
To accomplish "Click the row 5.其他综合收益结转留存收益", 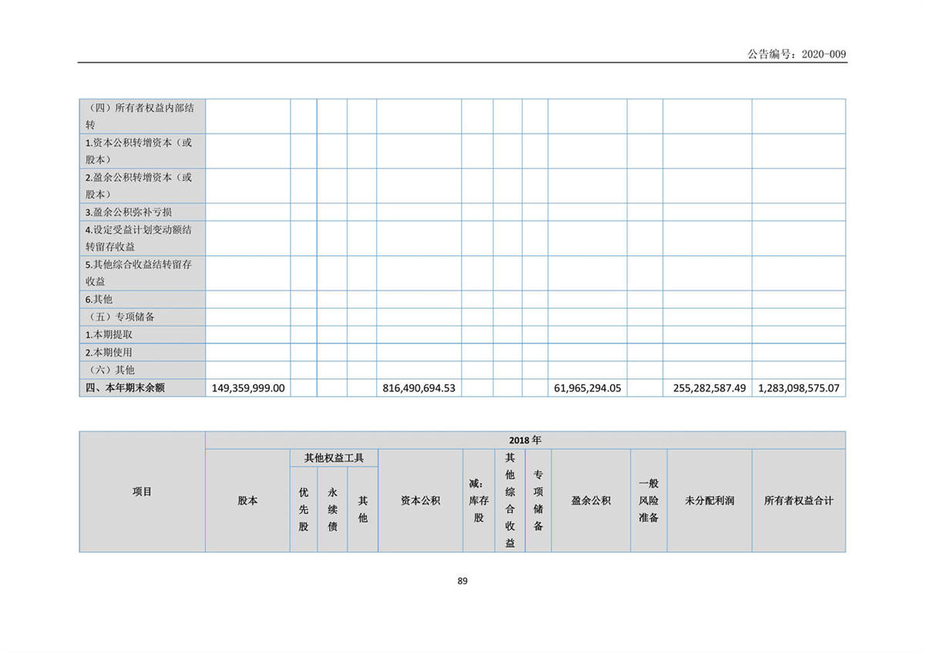I will pos(139,273).
